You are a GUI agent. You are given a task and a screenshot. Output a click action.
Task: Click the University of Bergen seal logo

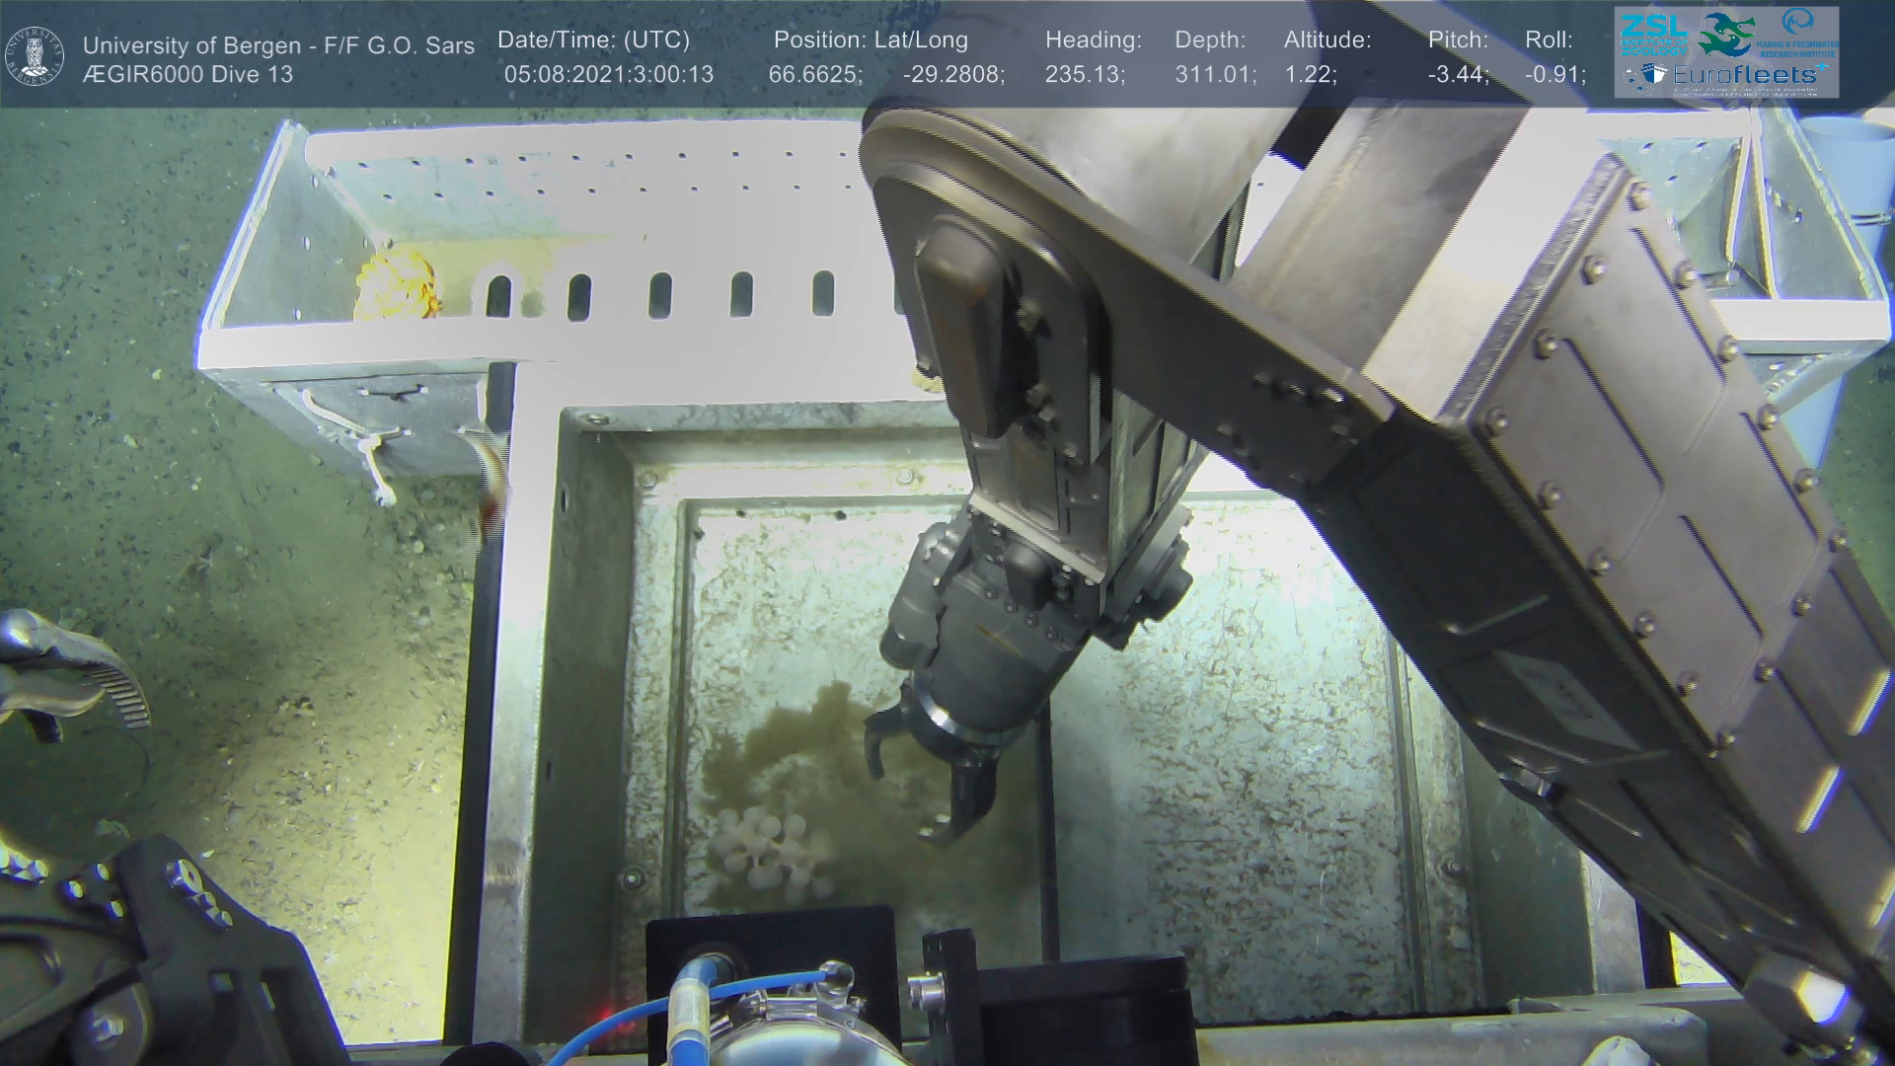pyautogui.click(x=35, y=56)
